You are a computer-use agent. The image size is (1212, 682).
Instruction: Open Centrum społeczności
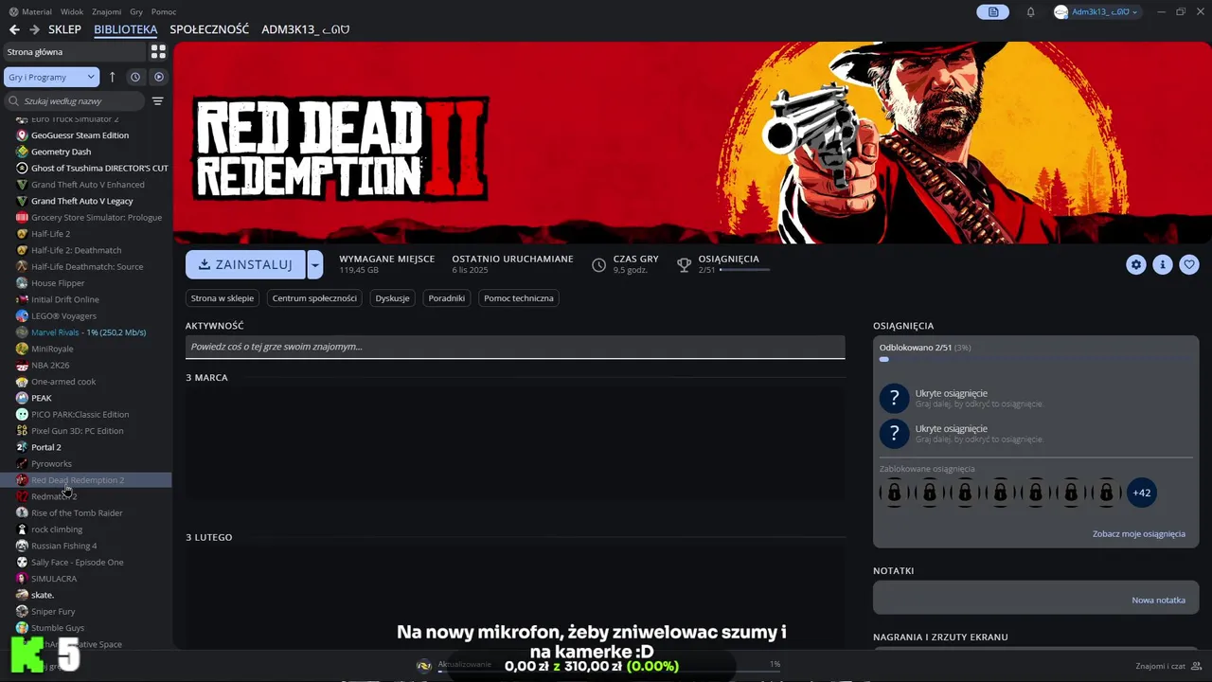(x=314, y=298)
